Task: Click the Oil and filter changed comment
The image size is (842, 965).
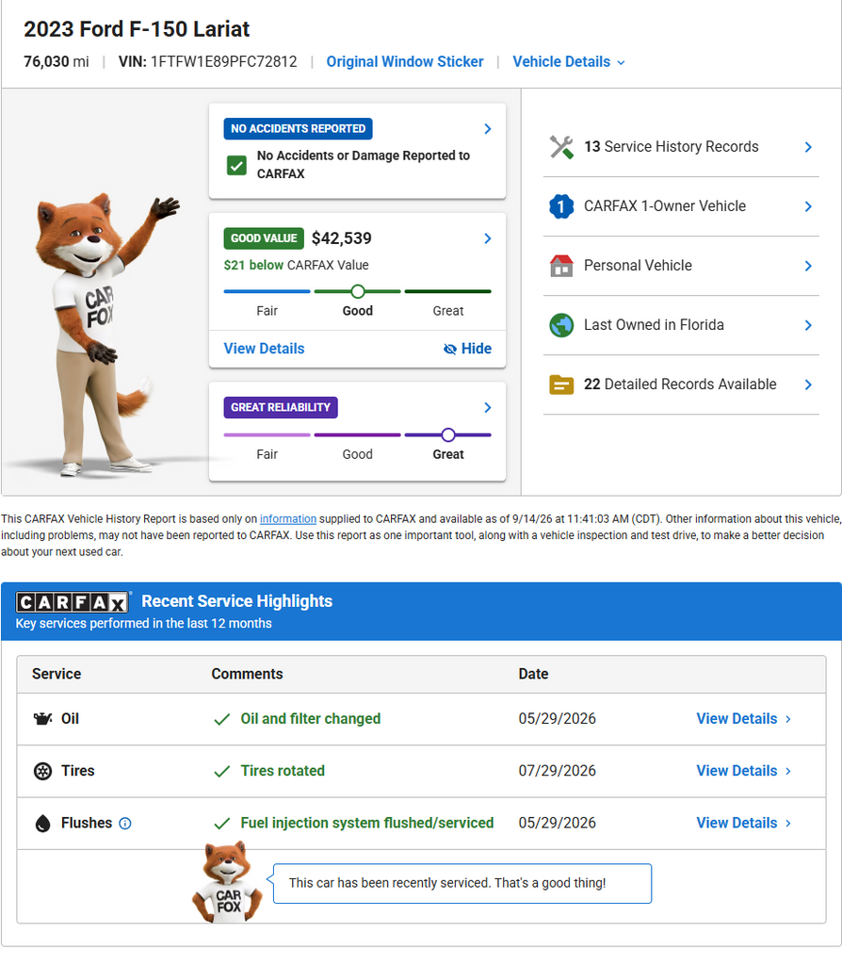Action: [x=311, y=719]
